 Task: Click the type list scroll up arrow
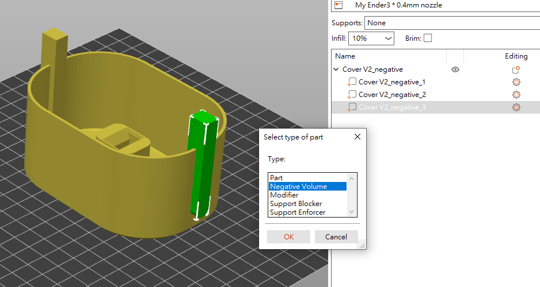click(x=351, y=178)
